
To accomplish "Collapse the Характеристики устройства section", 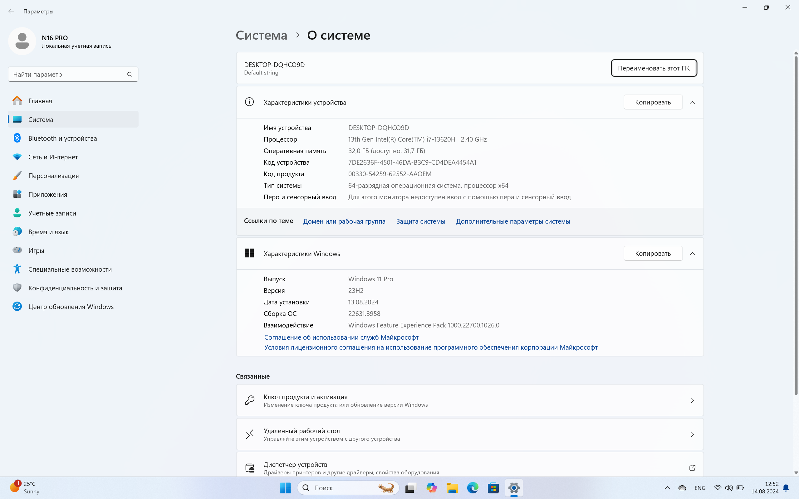I will [x=692, y=102].
